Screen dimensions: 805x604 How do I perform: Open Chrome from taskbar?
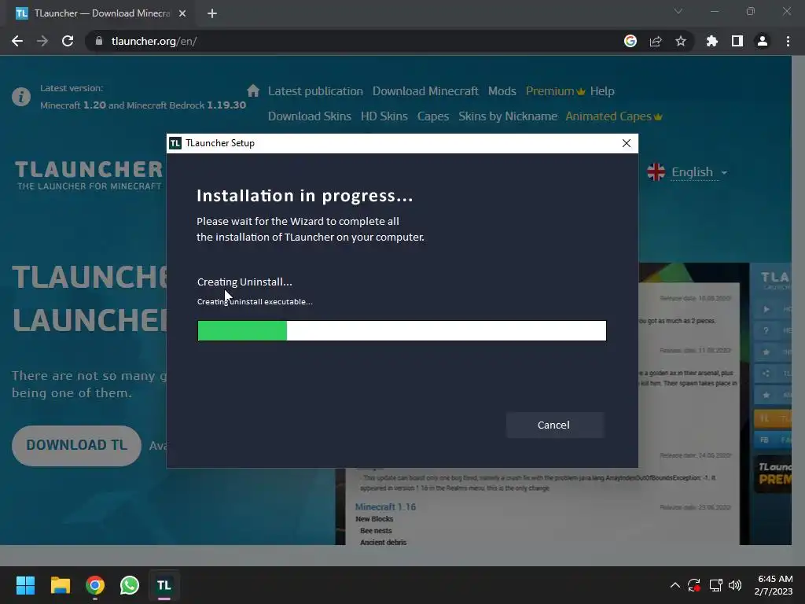point(95,585)
